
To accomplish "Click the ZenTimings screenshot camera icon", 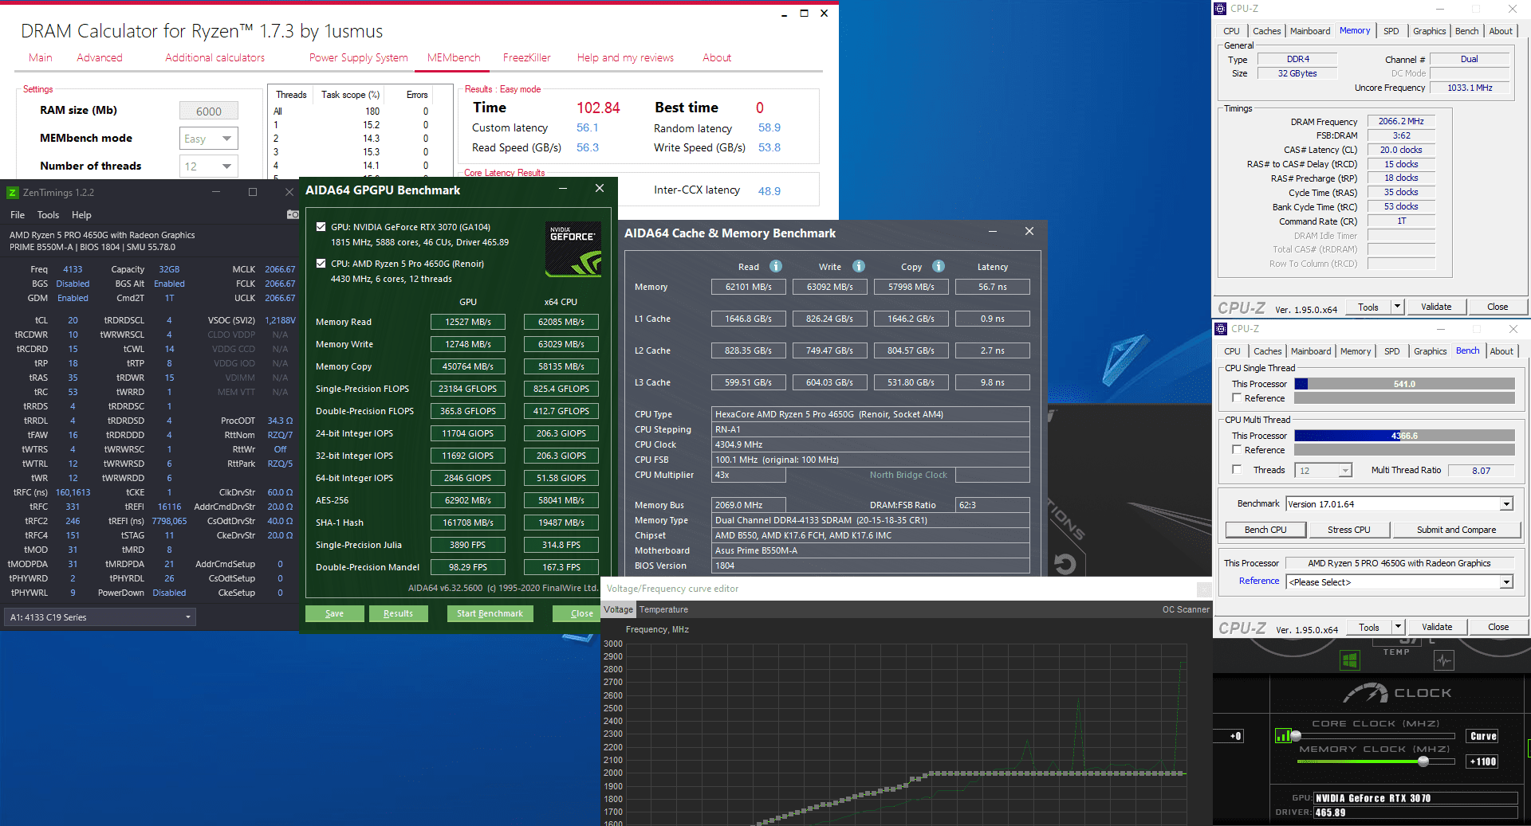I will [x=293, y=214].
